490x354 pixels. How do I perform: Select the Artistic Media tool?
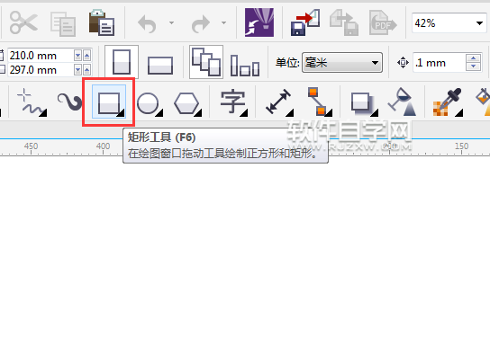pos(69,102)
